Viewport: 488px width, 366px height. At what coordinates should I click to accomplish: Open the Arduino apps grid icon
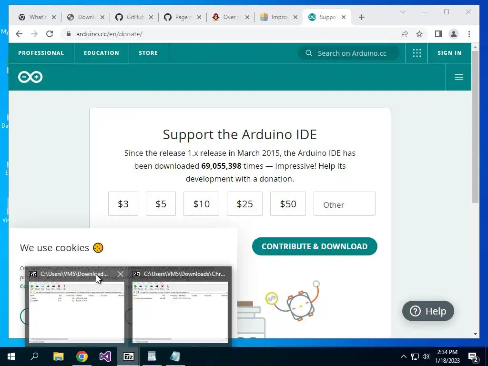(417, 53)
